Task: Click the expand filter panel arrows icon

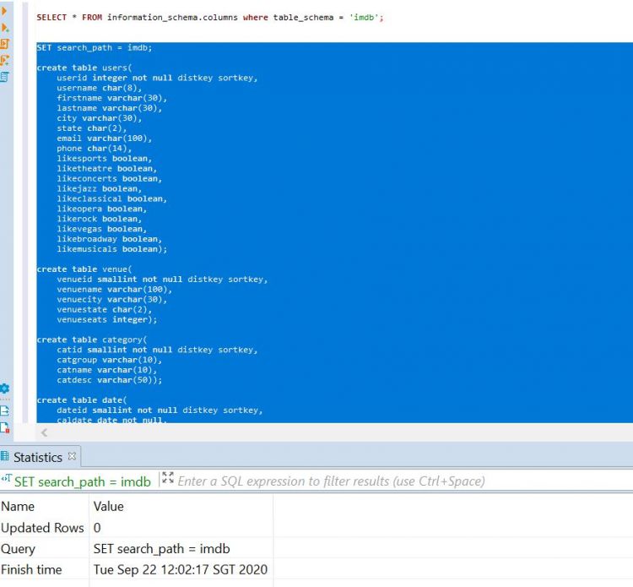Action: coord(167,478)
